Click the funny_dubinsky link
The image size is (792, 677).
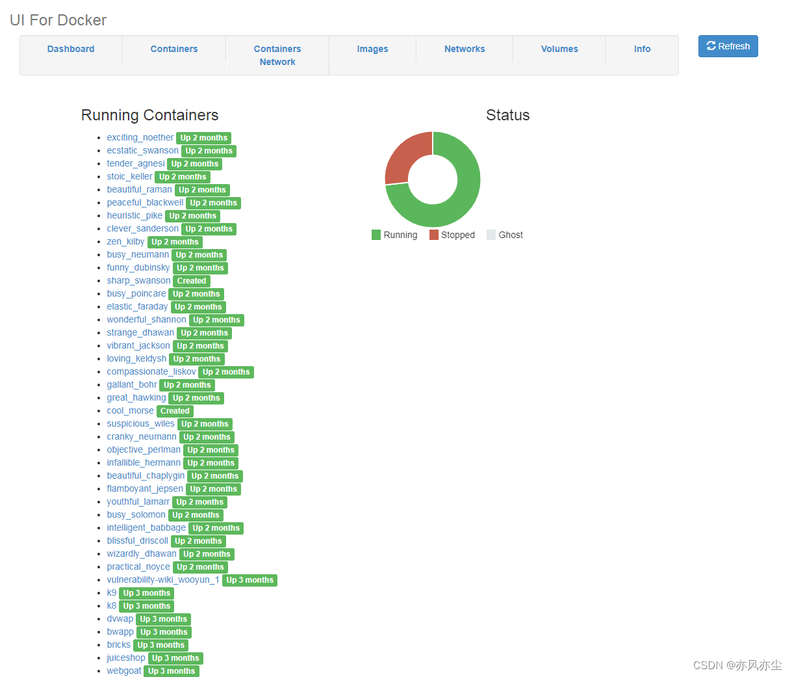138,267
